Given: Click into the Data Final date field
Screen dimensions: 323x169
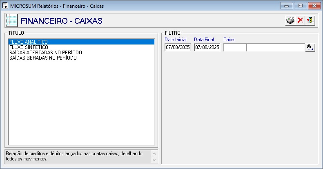Looking at the screenshot, I should click(207, 48).
